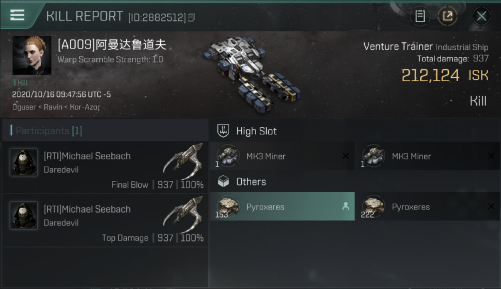501x289 pixels.
Task: Select the Top Damage participant portrait
Action: [24, 215]
